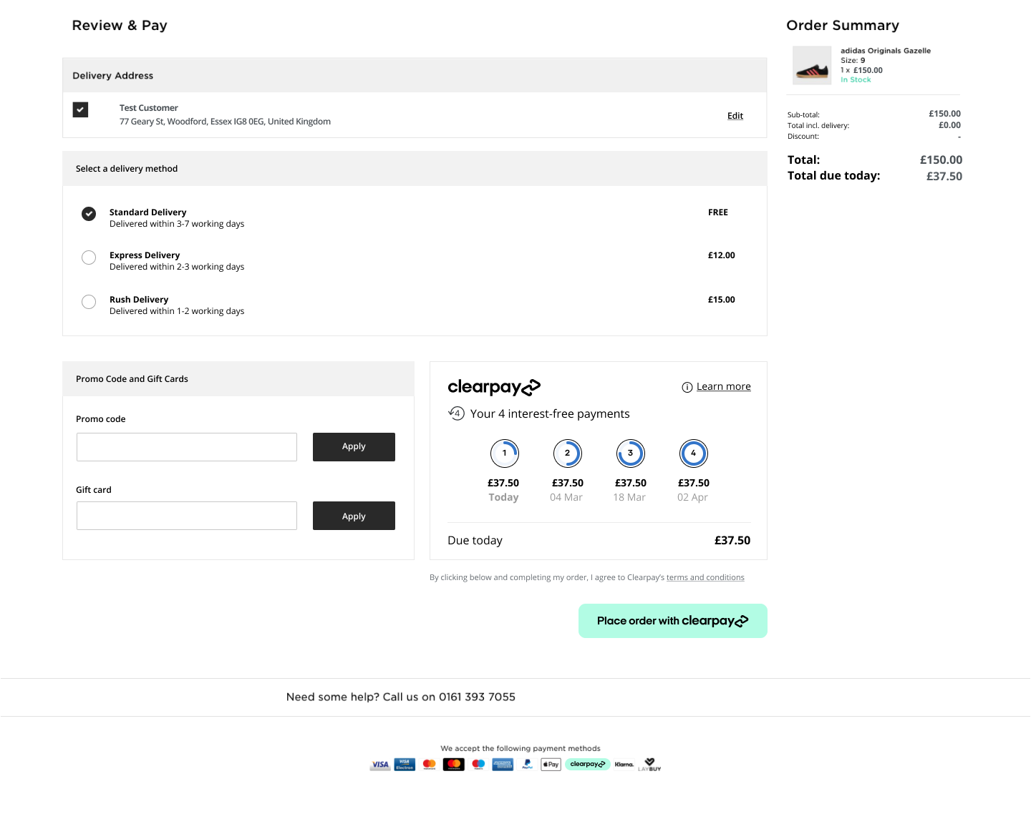Click the Apple Pay logo

[x=551, y=765]
